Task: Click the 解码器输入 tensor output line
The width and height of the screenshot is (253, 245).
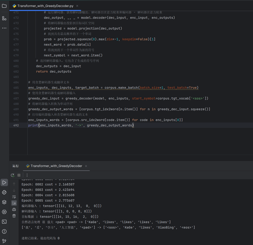Action: [57, 211]
